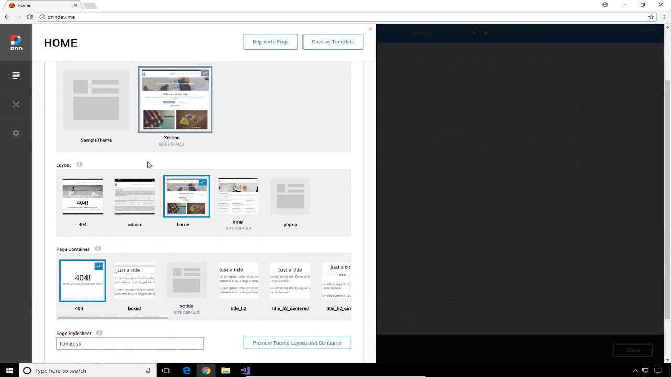671x377 pixels.
Task: Click Duplicate Page button
Action: click(x=270, y=42)
